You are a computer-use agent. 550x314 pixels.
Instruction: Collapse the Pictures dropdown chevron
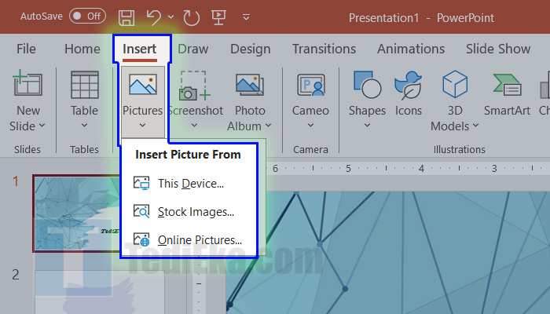(x=142, y=125)
